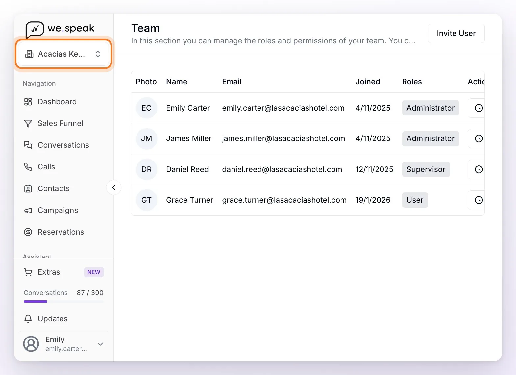Click the Invite User button
516x375 pixels.
456,33
